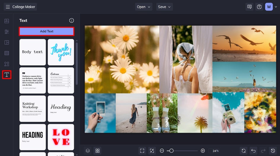Open the Layouts sidebar panel

tap(7, 42)
